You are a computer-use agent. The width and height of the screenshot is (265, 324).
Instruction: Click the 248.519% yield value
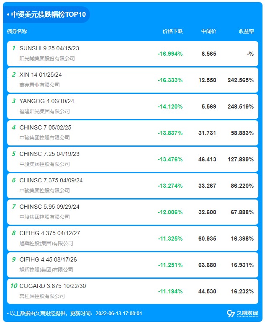click(x=241, y=106)
